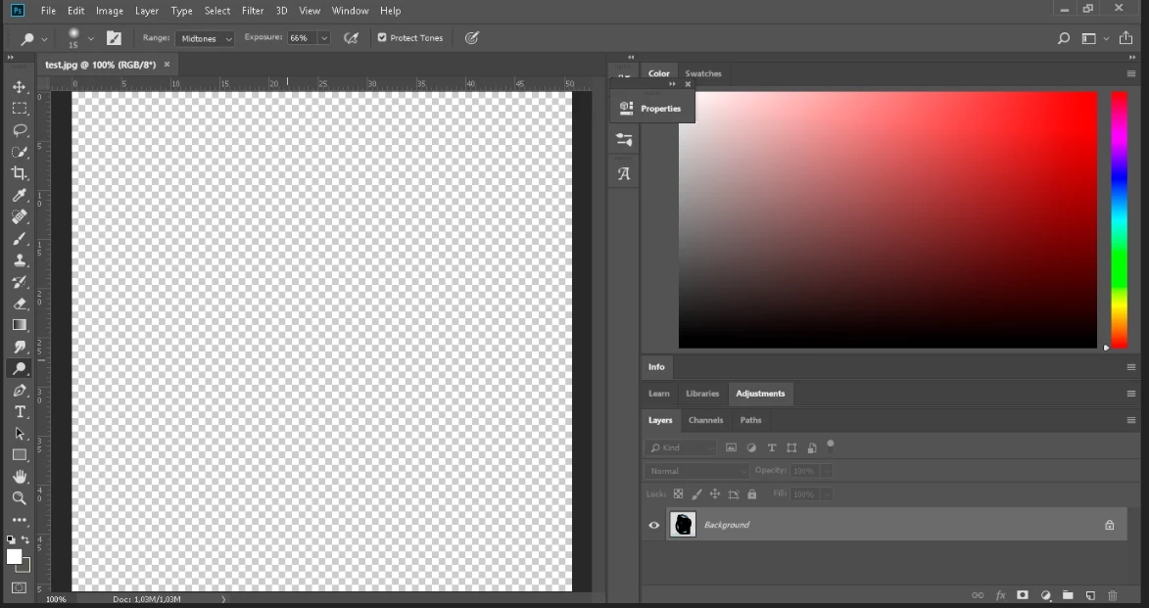Open the Edit Toolbar ellipsis
The height and width of the screenshot is (608, 1149).
click(20, 520)
